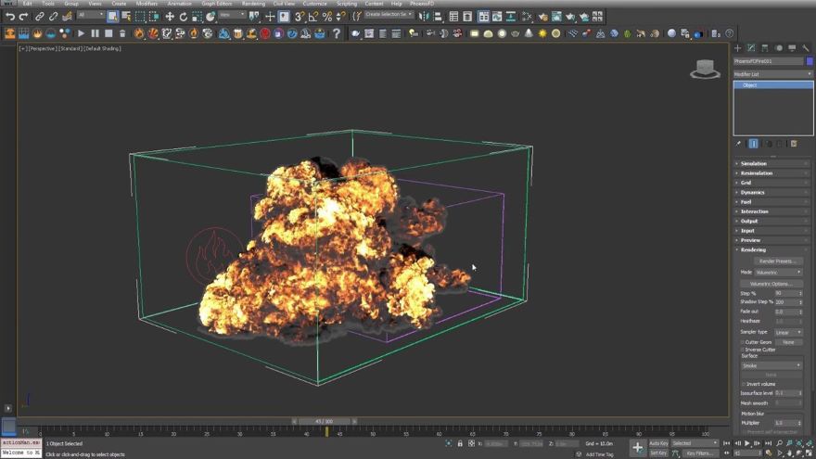Click the Undo arrow icon

coord(9,17)
